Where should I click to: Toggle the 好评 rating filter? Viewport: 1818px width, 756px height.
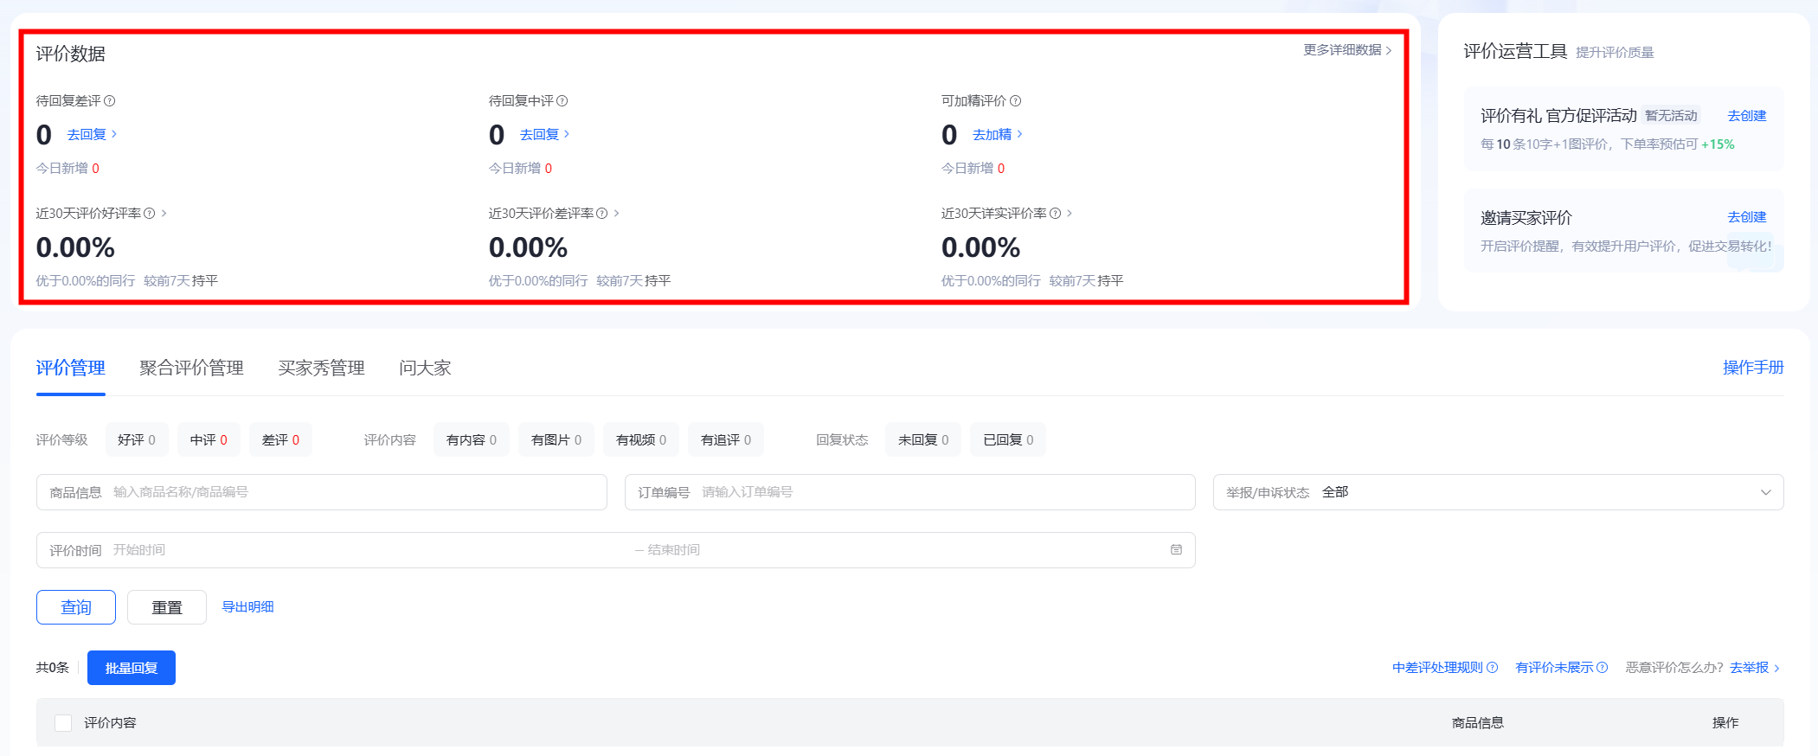coord(136,440)
